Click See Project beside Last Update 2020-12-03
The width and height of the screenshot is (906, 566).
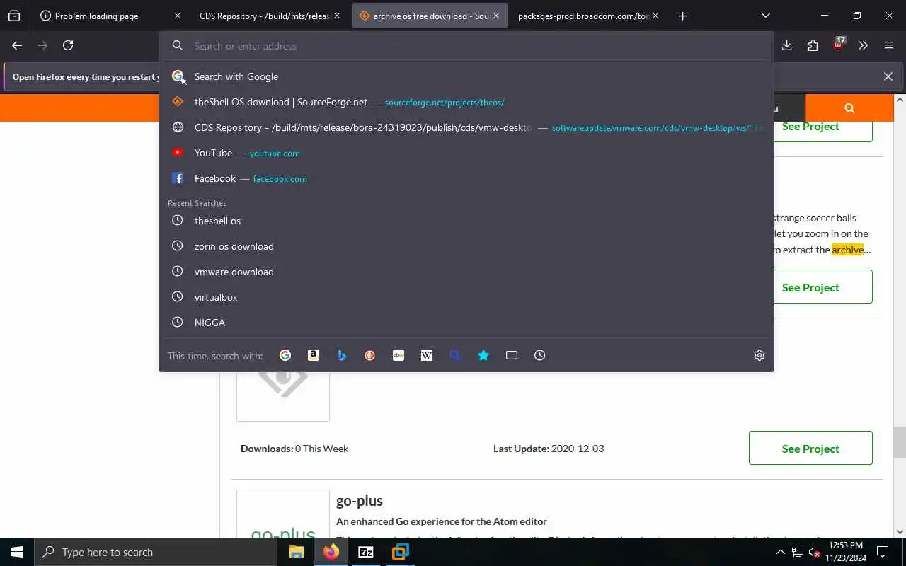point(810,449)
